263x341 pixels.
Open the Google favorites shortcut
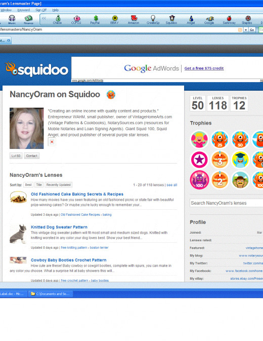tap(209, 20)
